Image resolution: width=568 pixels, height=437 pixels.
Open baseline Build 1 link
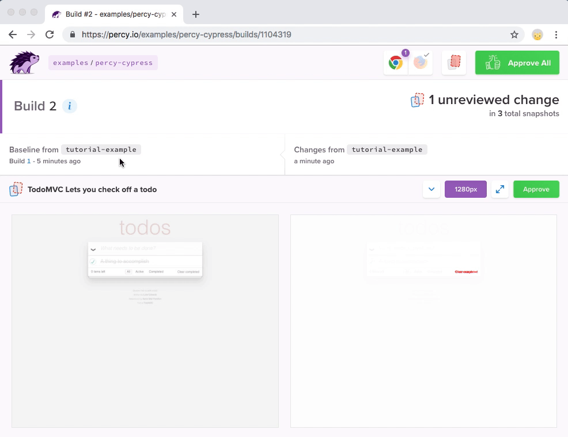[x=29, y=161]
